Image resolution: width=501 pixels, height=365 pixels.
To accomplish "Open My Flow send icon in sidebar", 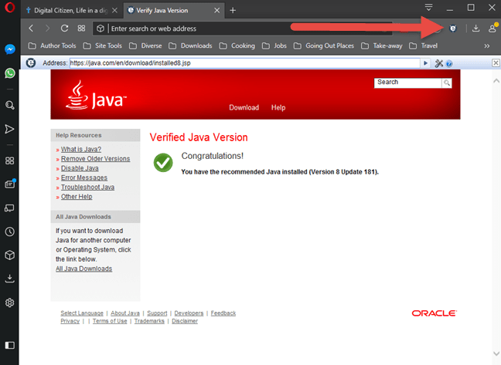I will click(9, 129).
